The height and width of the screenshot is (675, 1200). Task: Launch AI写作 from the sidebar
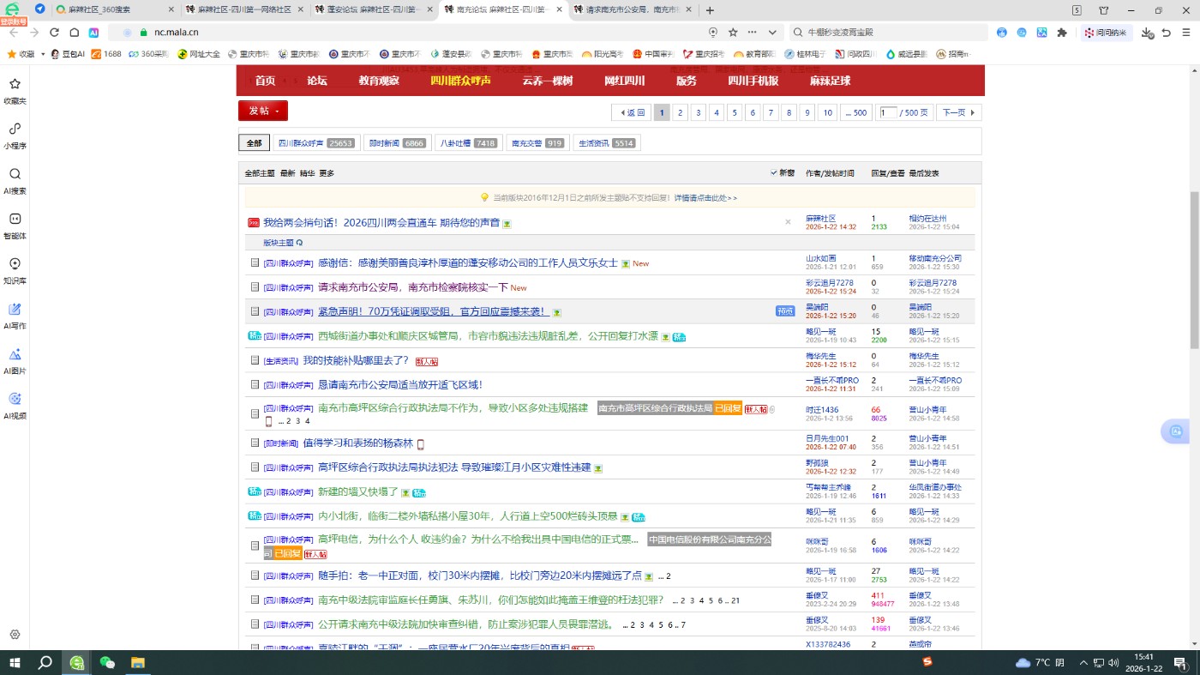coord(15,314)
